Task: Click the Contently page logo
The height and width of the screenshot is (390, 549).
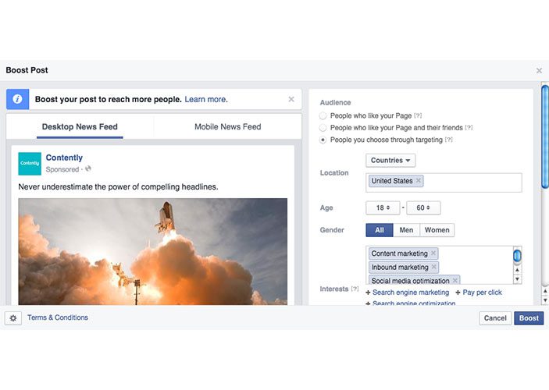Action: click(x=30, y=164)
